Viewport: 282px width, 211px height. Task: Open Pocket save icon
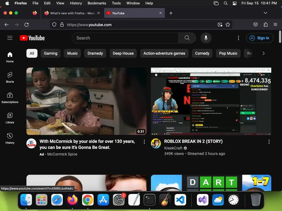255,24
